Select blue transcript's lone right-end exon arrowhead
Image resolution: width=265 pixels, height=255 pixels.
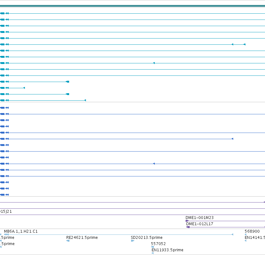(x=232, y=139)
